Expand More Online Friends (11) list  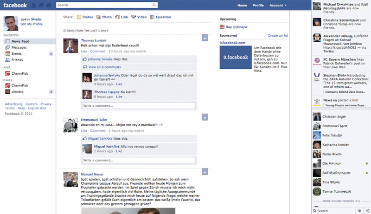pyautogui.click(x=341, y=201)
